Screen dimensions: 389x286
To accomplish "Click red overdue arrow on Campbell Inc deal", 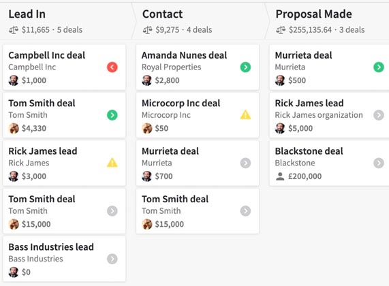I will click(x=112, y=67).
